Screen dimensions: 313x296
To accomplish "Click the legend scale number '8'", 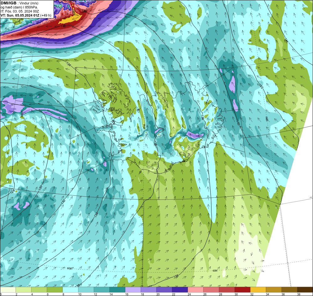I will point(63,294).
